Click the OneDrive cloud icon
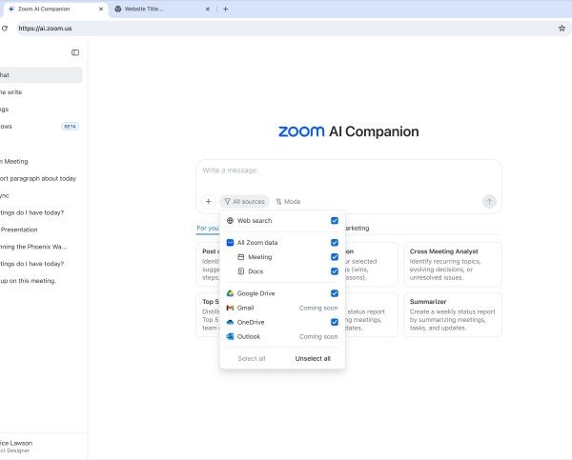The height and width of the screenshot is (460, 572). [230, 322]
